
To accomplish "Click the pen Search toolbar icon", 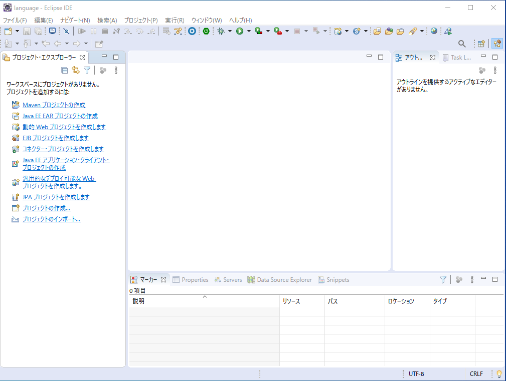I will coord(412,31).
